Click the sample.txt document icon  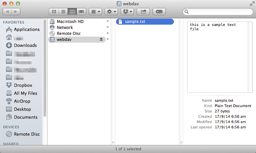coord(120,21)
